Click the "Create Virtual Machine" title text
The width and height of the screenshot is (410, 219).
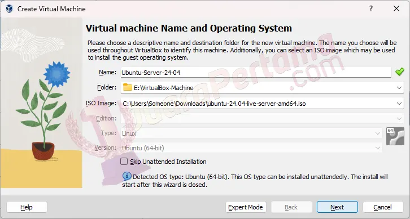point(51,9)
